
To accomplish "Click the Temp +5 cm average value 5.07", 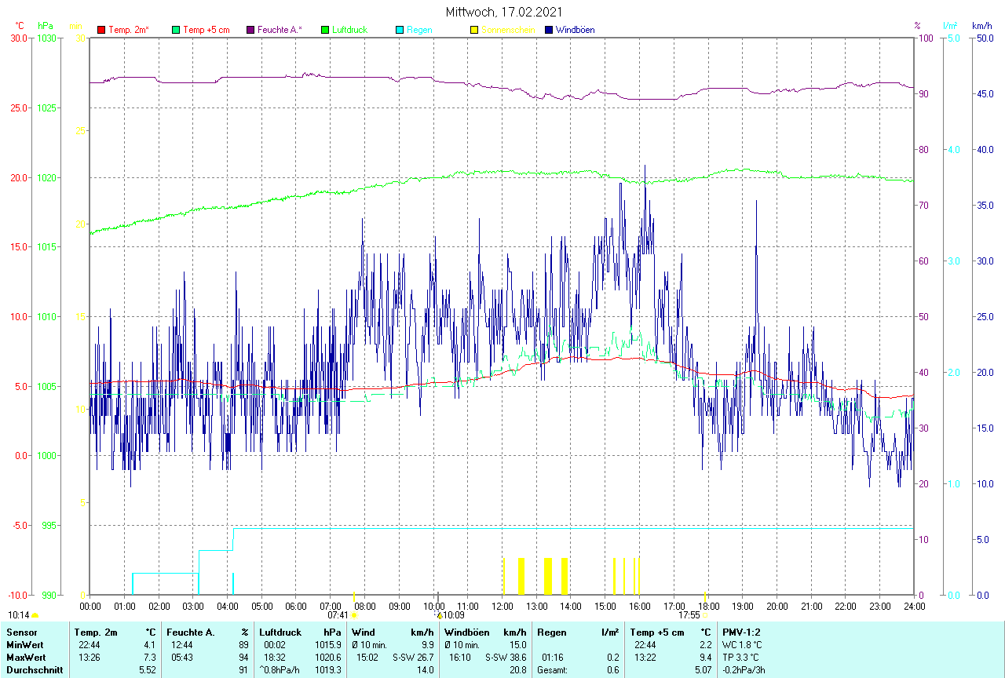I will (x=703, y=670).
